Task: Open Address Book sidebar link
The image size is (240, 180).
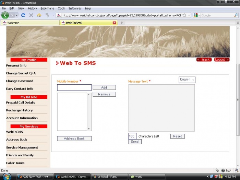Action: [x=17, y=140]
